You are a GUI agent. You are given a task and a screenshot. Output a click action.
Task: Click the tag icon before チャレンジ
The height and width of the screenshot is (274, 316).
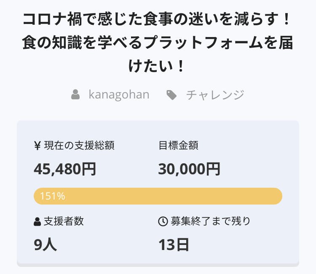(x=171, y=95)
